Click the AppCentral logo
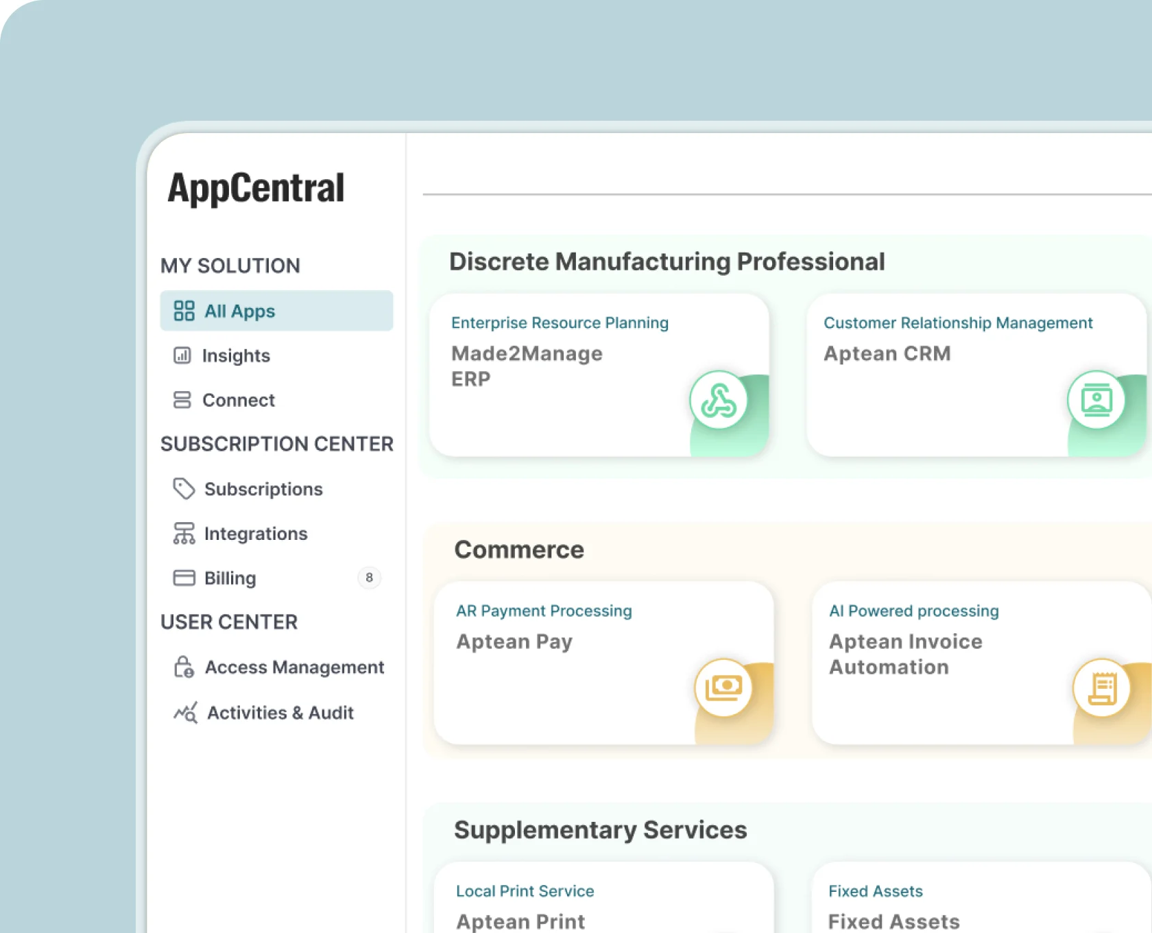The image size is (1152, 933). click(x=256, y=188)
